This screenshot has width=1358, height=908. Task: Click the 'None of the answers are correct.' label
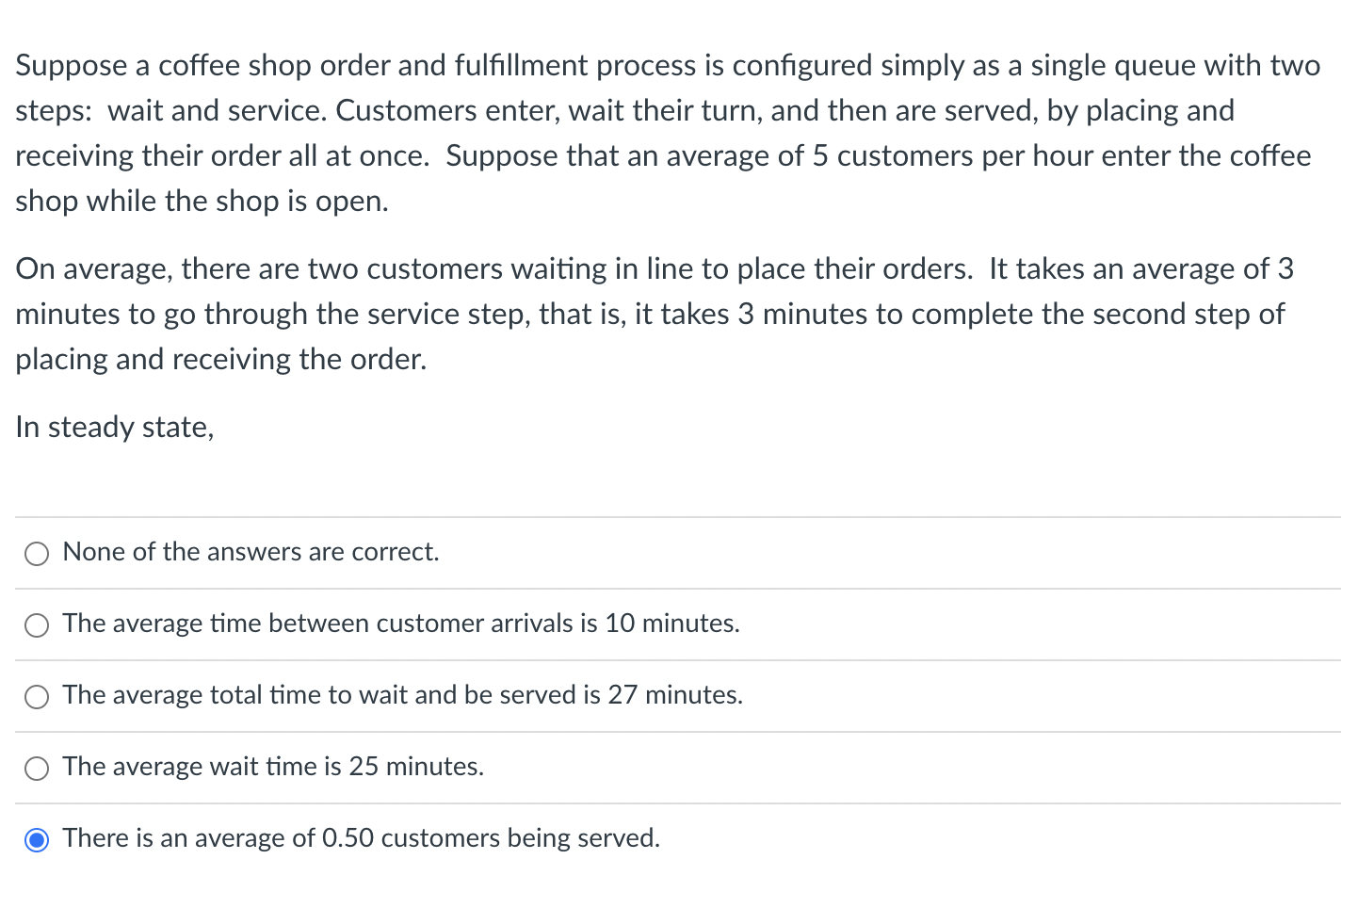pyautogui.click(x=251, y=552)
